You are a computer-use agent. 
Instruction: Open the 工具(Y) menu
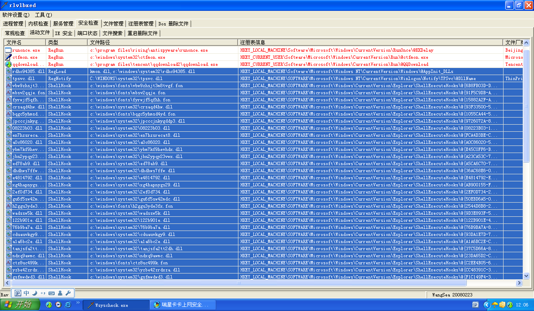click(43, 15)
